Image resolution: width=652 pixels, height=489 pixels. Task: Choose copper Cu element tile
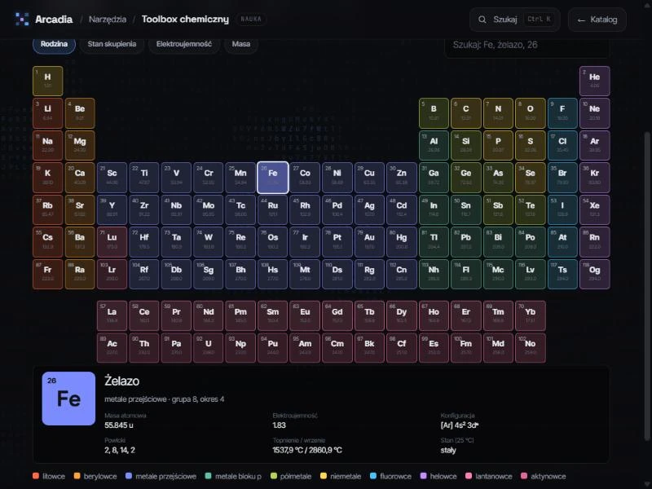[x=369, y=178]
